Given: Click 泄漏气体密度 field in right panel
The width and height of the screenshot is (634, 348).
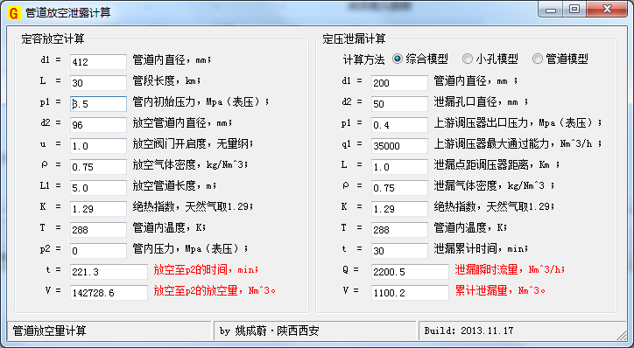Looking at the screenshot, I should click(x=399, y=188).
